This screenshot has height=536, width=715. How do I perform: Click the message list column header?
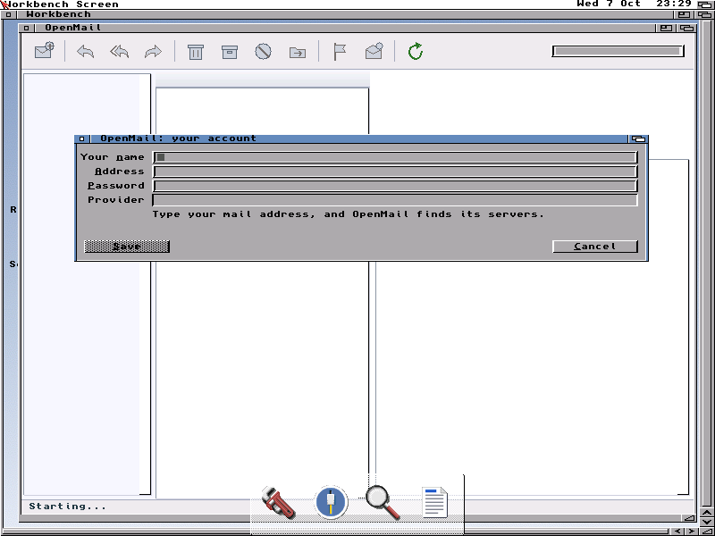point(262,80)
